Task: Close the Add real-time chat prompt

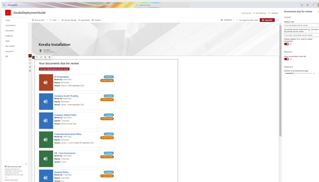Action: [26, 164]
